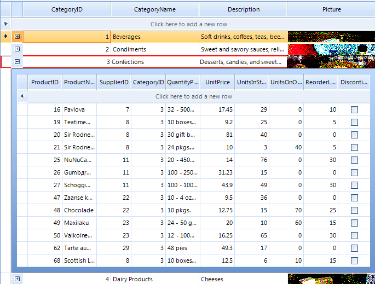Open the Beverages picture thumbnail
Screen dimensions: 375x284
tap(331, 37)
